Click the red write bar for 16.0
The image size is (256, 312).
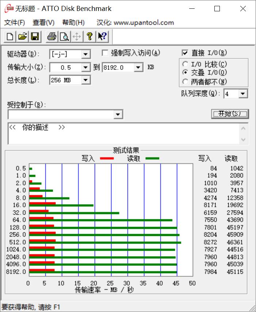pyautogui.click(x=42, y=203)
